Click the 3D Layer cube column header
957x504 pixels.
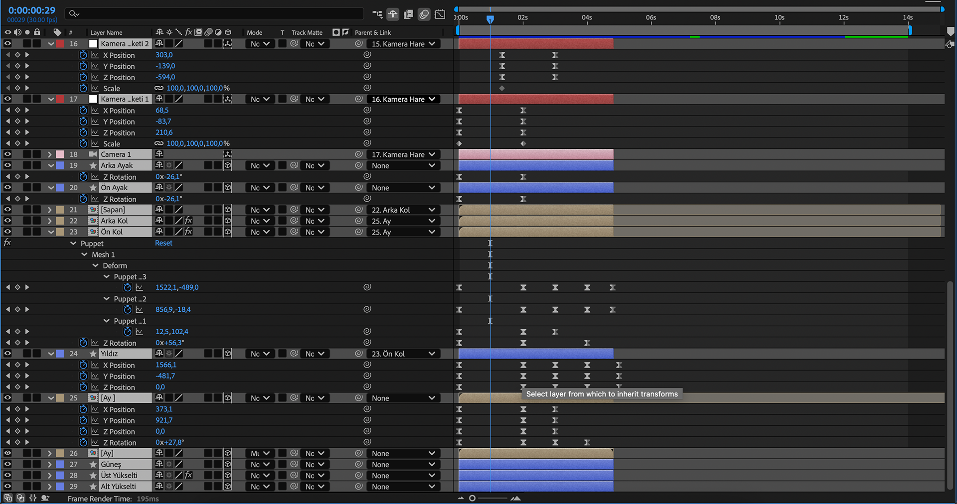228,32
